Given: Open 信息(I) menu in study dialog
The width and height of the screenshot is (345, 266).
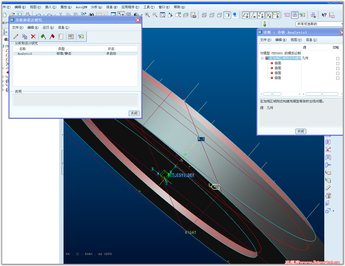Looking at the screenshot, I should (64, 28).
